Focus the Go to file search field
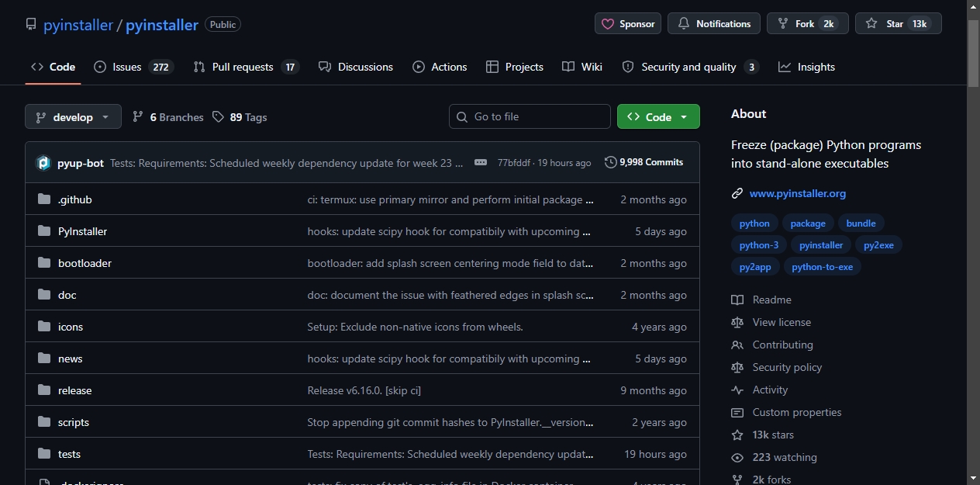 coord(530,116)
